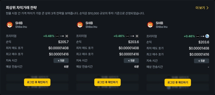Screen dimensions: 215x95
Task: Click the Shiba Inu logo in the second card
Action: [80, 25]
